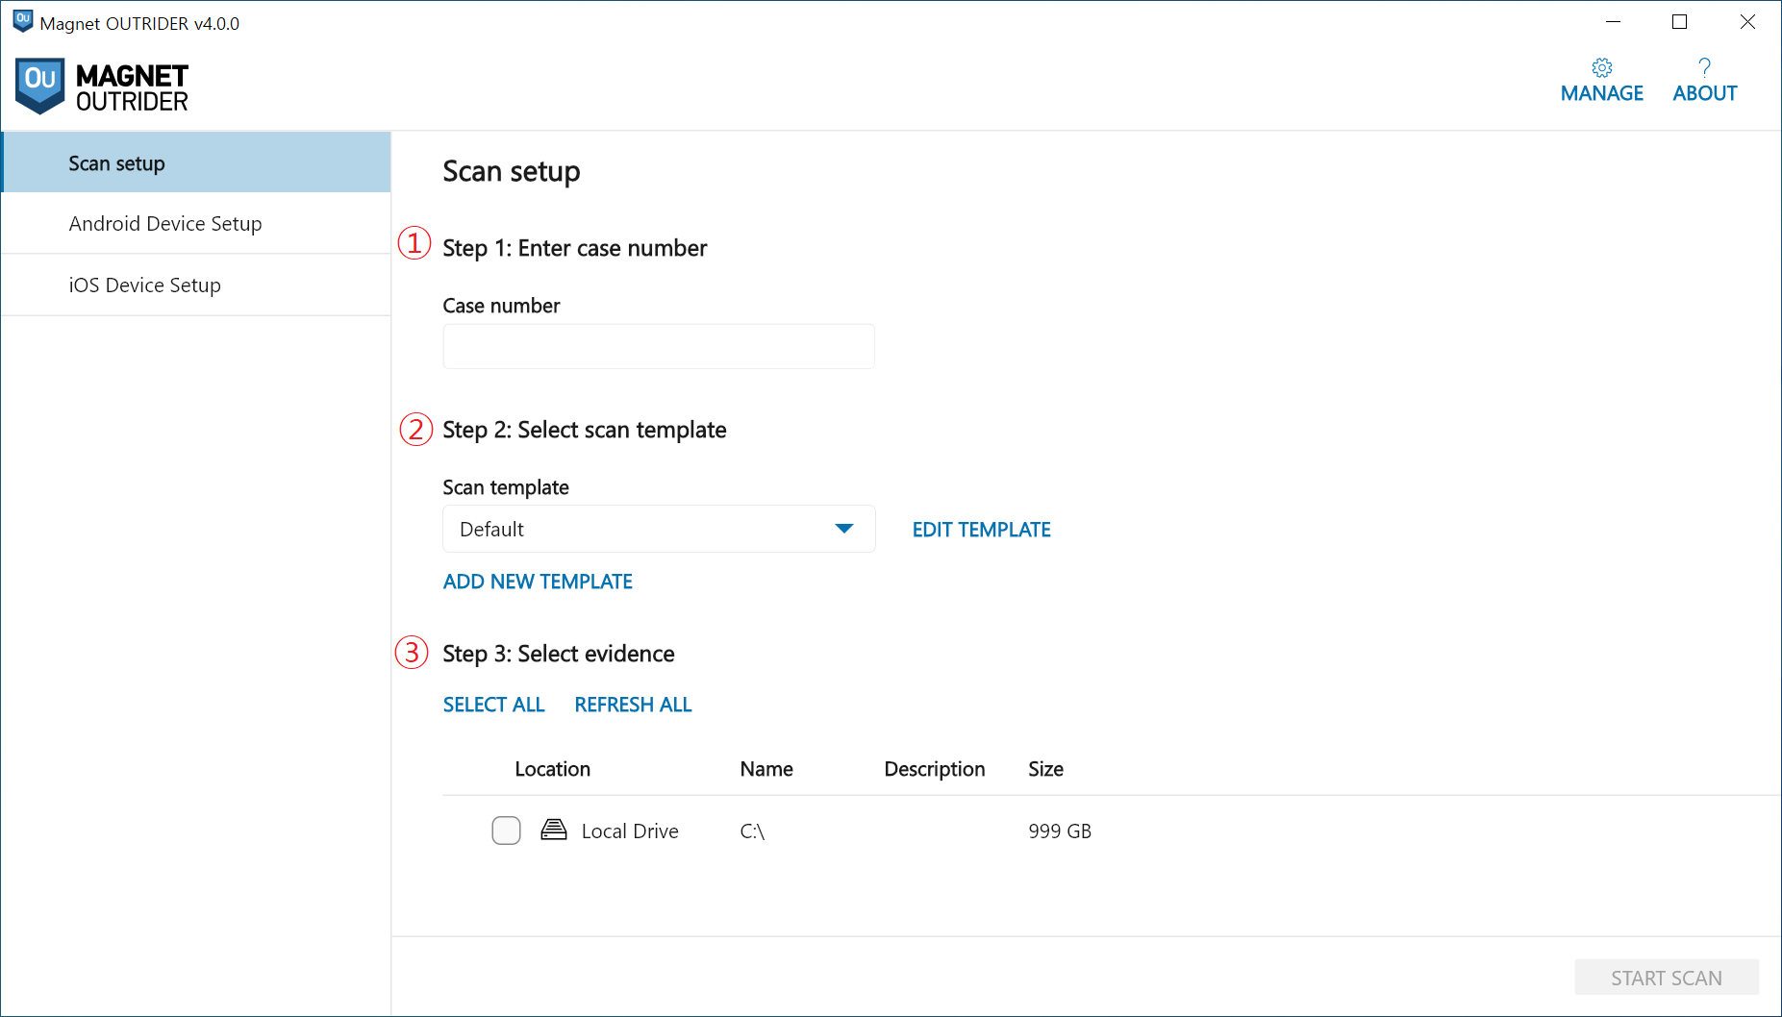Viewport: 1782px width, 1017px height.
Task: Select the Scan setup sidebar item
Action: [117, 163]
